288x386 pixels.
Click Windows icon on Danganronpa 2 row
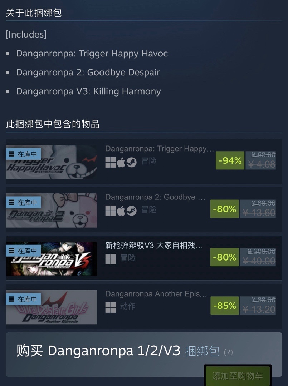click(x=111, y=211)
